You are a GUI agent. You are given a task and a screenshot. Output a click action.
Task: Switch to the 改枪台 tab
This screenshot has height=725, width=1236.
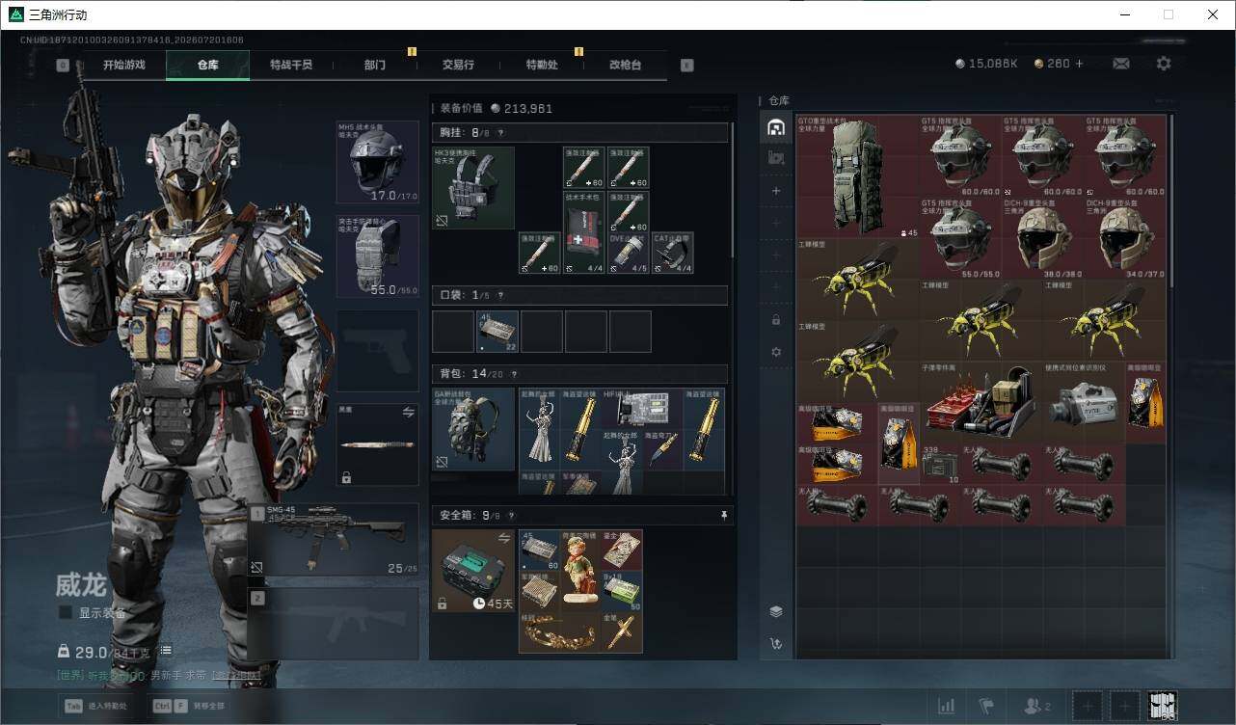(x=625, y=65)
